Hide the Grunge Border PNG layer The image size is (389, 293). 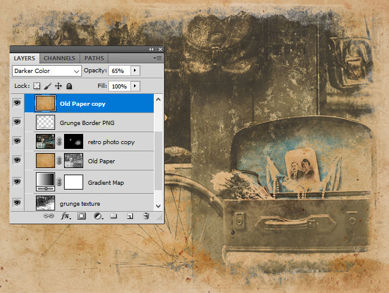pyautogui.click(x=17, y=122)
